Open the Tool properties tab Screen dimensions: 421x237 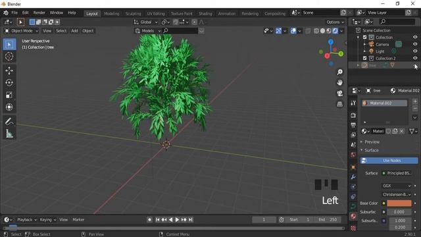(353, 103)
